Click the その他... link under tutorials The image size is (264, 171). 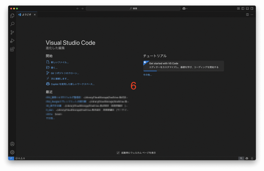pos(147,75)
